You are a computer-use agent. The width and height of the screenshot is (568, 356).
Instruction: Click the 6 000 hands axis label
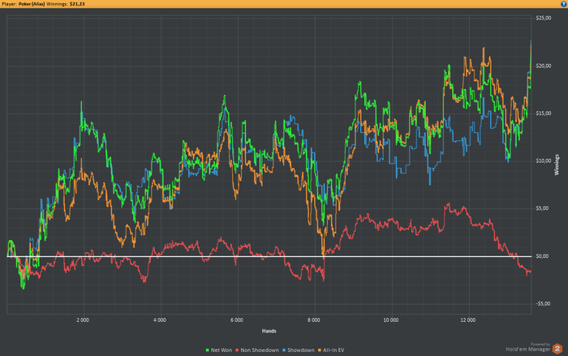pyautogui.click(x=237, y=320)
